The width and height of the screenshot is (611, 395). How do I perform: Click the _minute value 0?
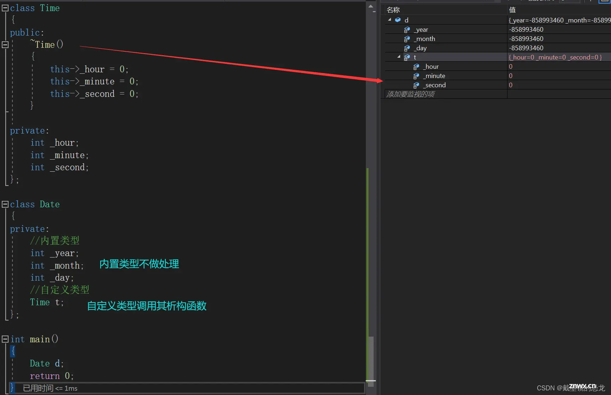511,76
